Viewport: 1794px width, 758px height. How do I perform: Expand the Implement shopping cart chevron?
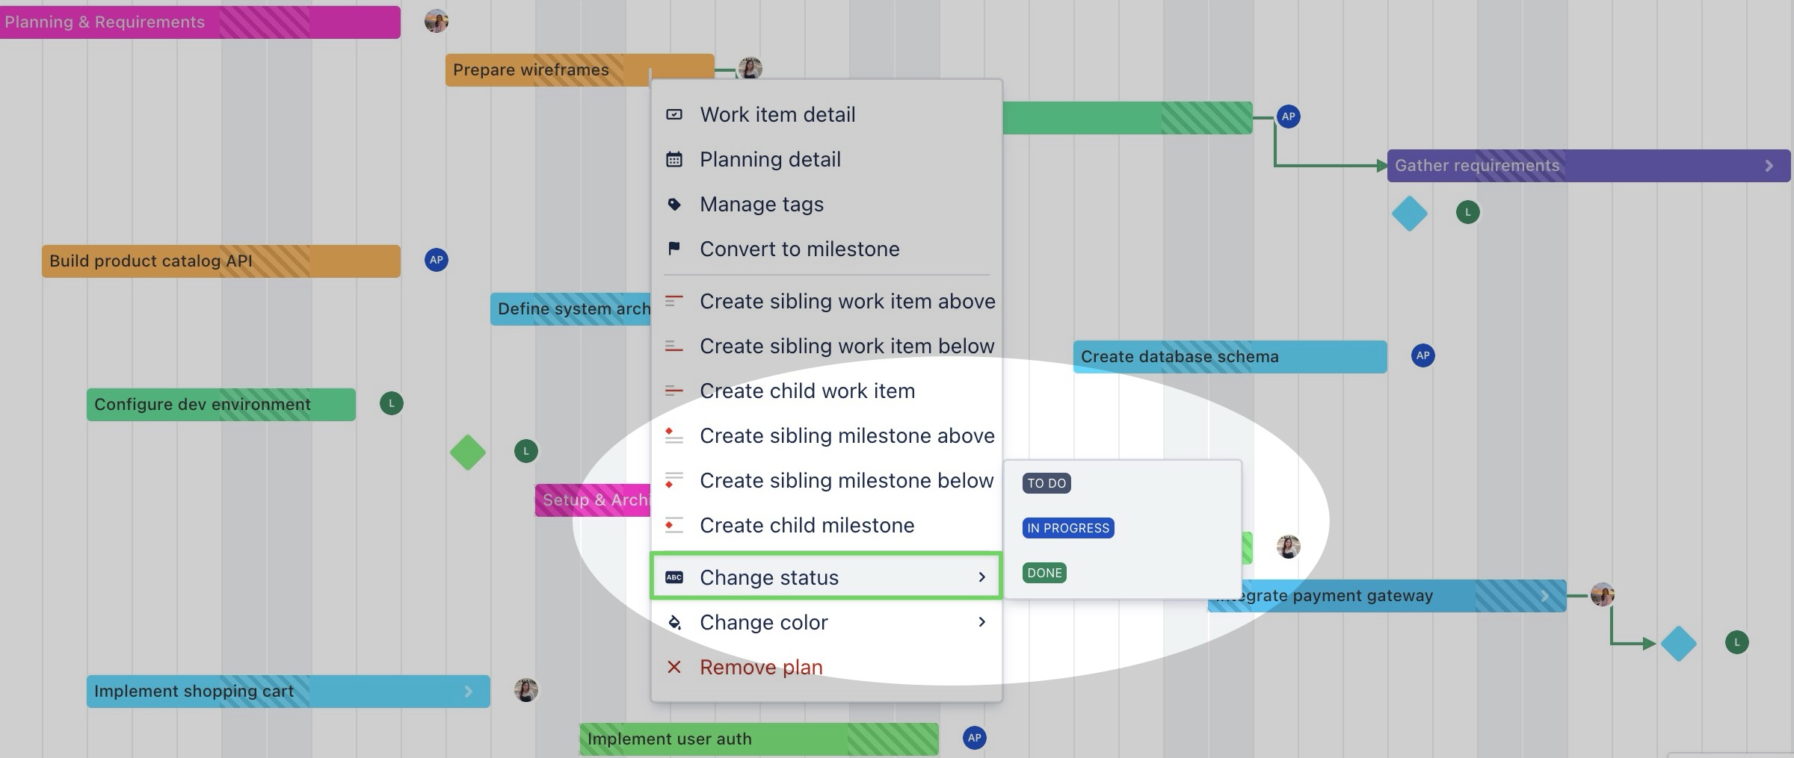coord(468,692)
